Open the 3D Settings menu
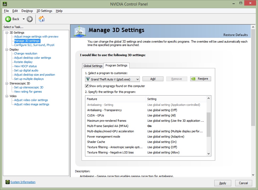Image resolution: width=258 pixels, height=190 pixels. click(x=44, y=11)
